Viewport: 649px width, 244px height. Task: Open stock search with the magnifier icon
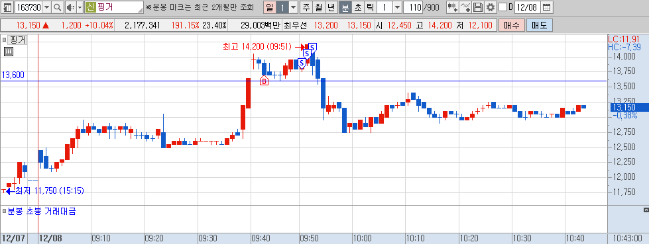point(58,7)
